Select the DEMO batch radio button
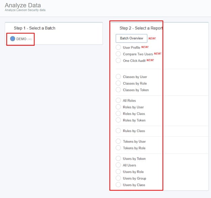211x198 pixels. pos(13,39)
